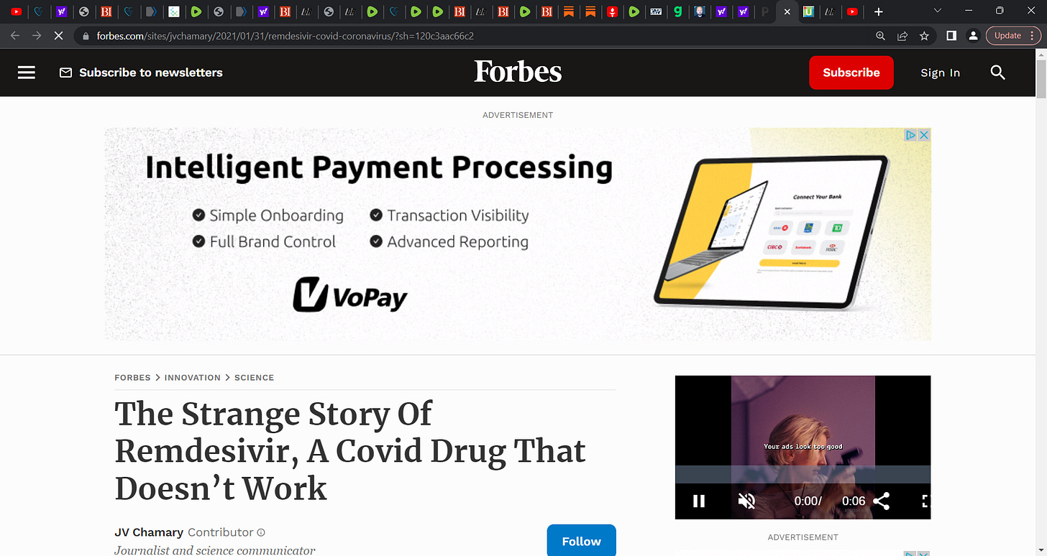
Task: Open the Chrome profile menu
Action: tap(972, 36)
